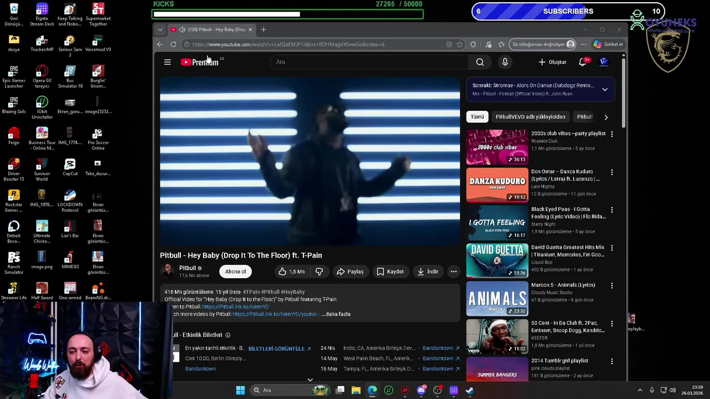Open a new browser tab

point(263,29)
